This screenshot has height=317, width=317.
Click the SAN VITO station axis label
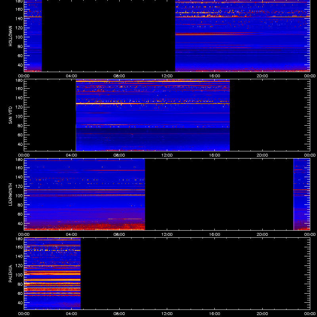(10, 115)
